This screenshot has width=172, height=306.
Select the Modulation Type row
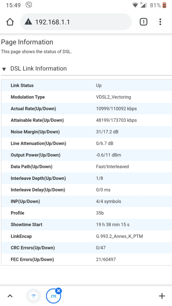coord(87,97)
